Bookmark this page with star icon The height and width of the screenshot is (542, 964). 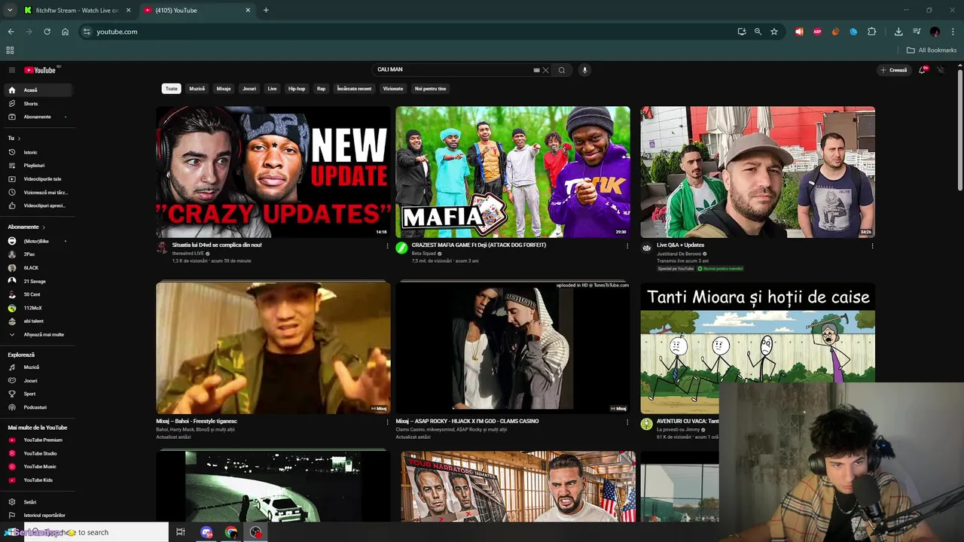tap(774, 32)
